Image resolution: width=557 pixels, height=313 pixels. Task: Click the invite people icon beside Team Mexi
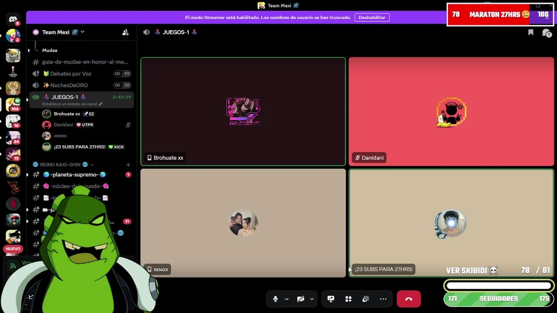tap(125, 32)
